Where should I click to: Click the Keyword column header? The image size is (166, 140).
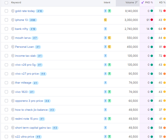pos(16,2)
